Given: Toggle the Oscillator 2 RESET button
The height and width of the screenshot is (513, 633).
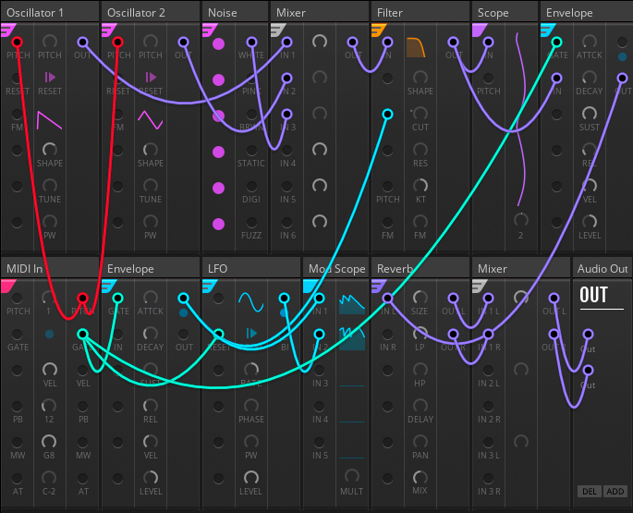Looking at the screenshot, I should click(x=151, y=78).
